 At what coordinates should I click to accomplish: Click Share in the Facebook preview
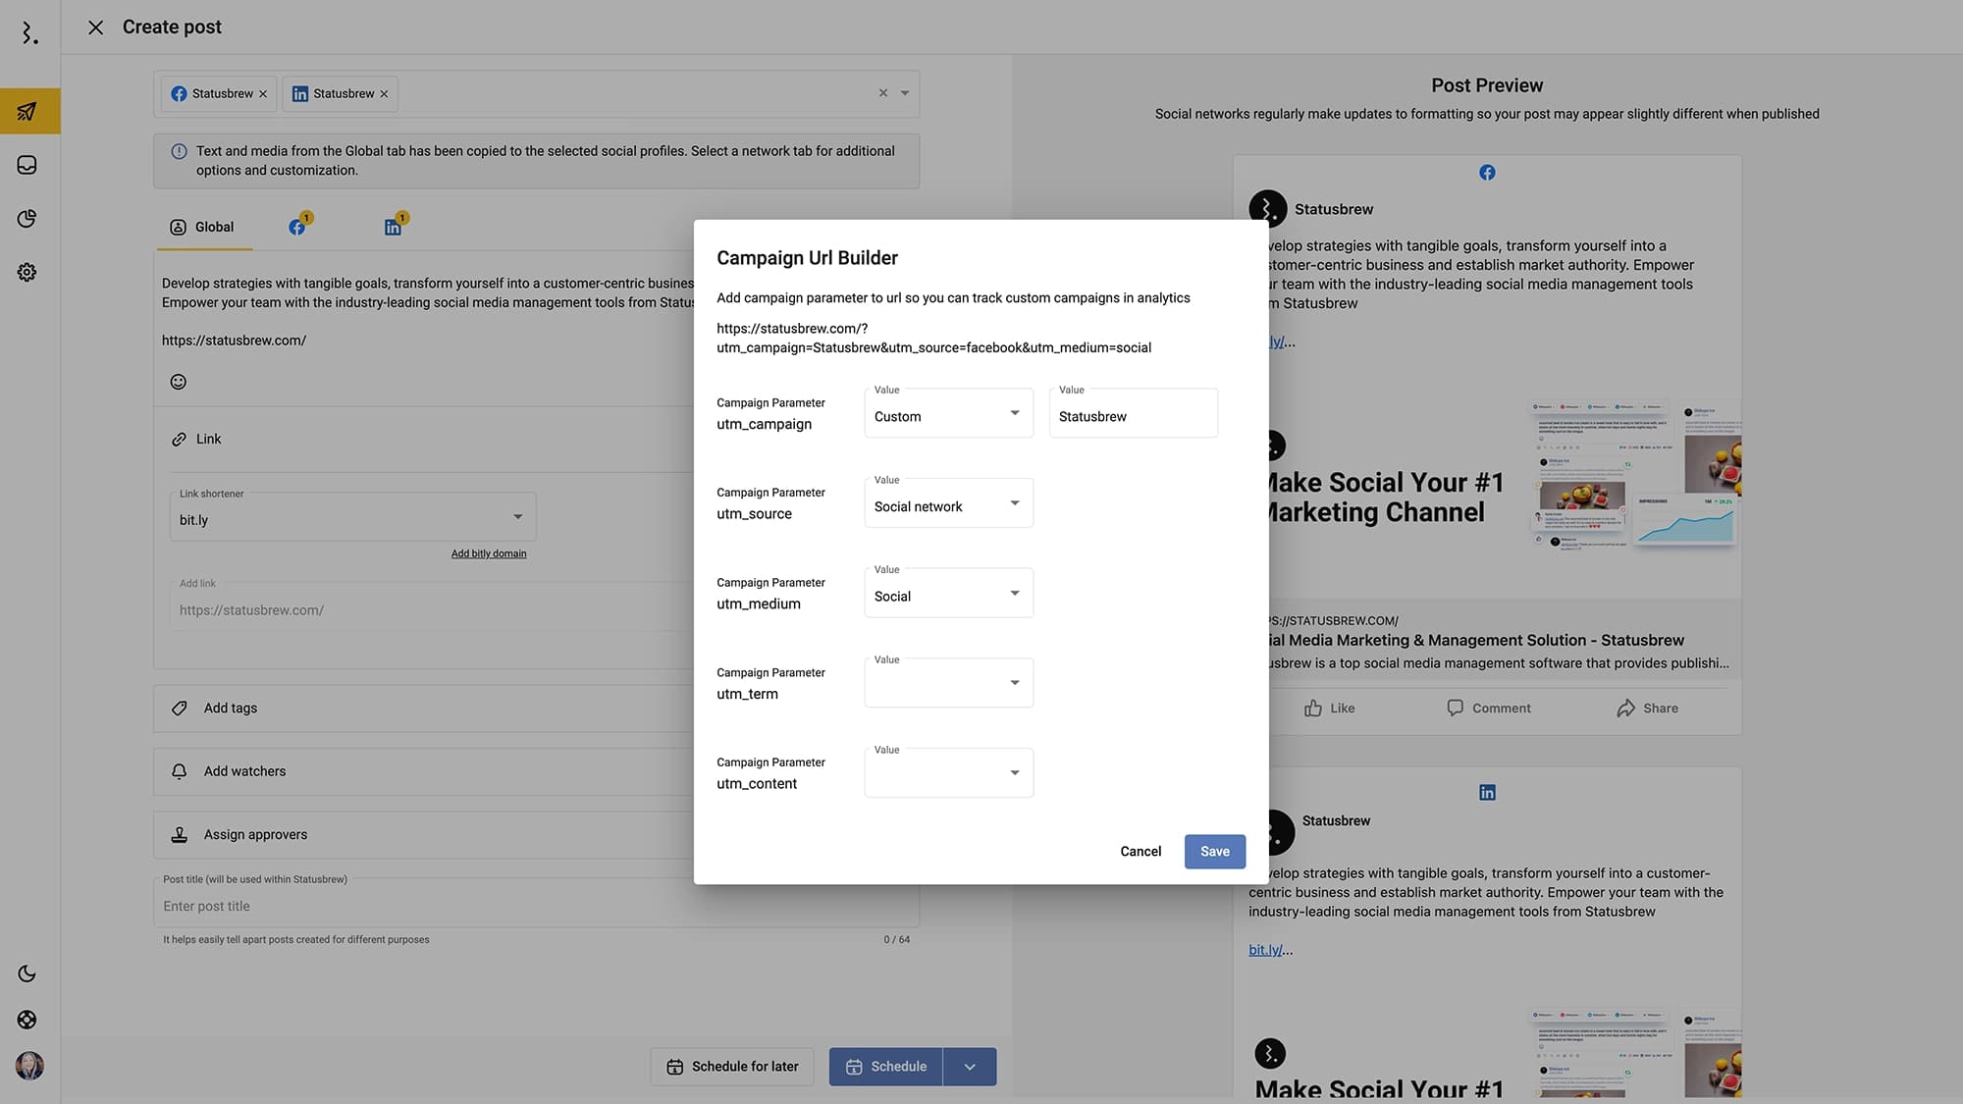pyautogui.click(x=1647, y=709)
